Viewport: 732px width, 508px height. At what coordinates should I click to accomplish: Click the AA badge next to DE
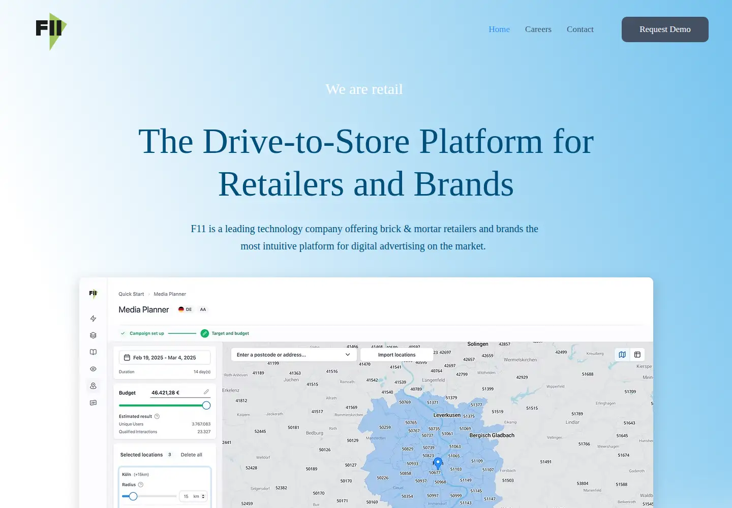point(203,309)
